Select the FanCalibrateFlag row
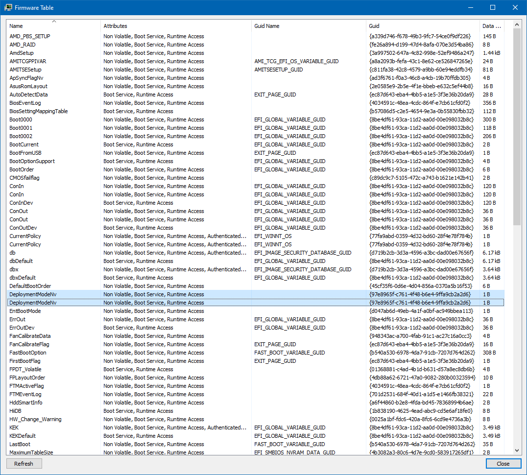The image size is (527, 475). (256, 344)
